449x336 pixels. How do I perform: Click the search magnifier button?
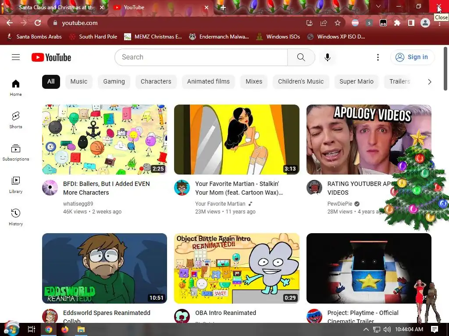point(301,57)
